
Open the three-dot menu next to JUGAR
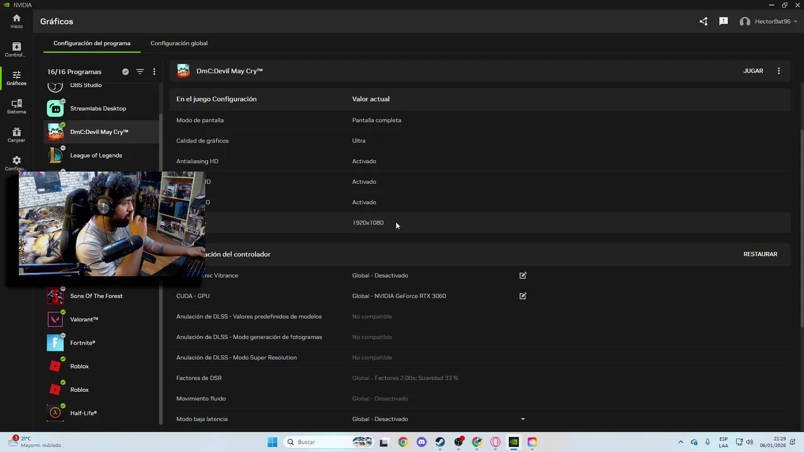coord(779,71)
